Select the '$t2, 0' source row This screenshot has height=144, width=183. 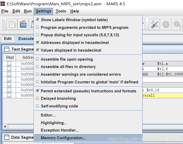coord(162,69)
